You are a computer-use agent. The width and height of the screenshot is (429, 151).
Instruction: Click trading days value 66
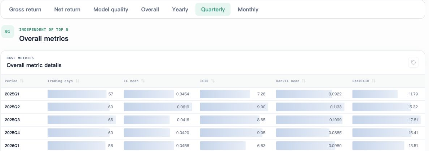(111, 120)
